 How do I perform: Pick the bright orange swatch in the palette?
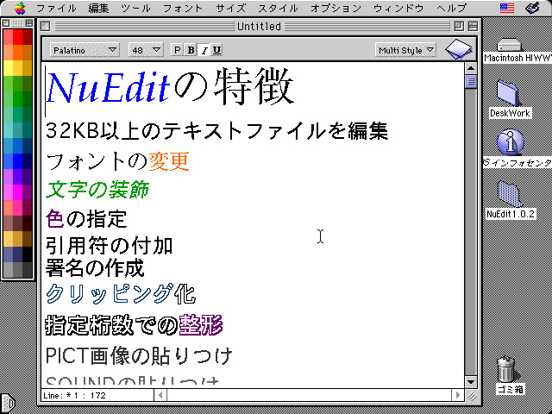click(17, 53)
